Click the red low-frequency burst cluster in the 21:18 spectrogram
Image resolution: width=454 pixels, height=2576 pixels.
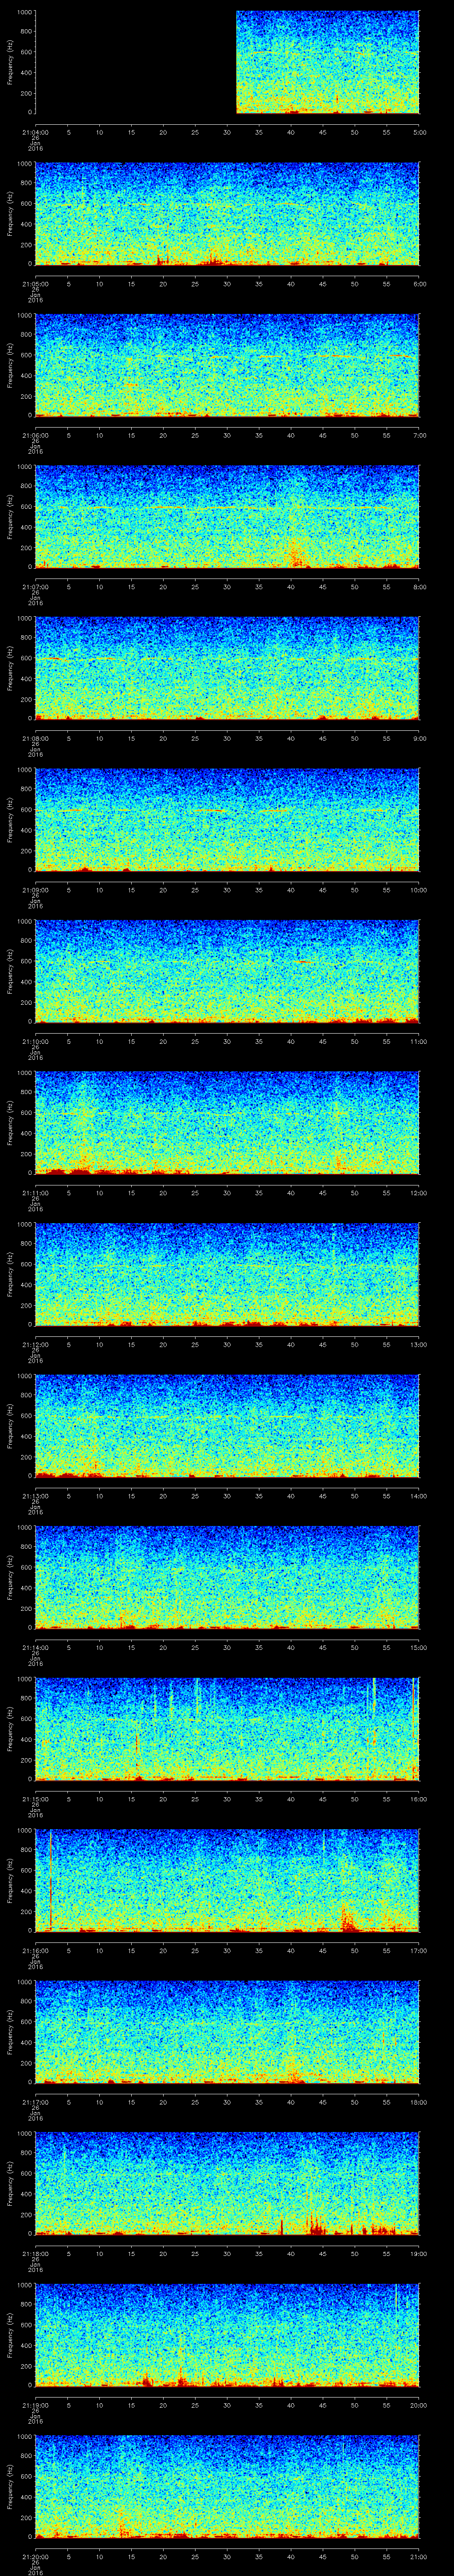coord(314,2224)
